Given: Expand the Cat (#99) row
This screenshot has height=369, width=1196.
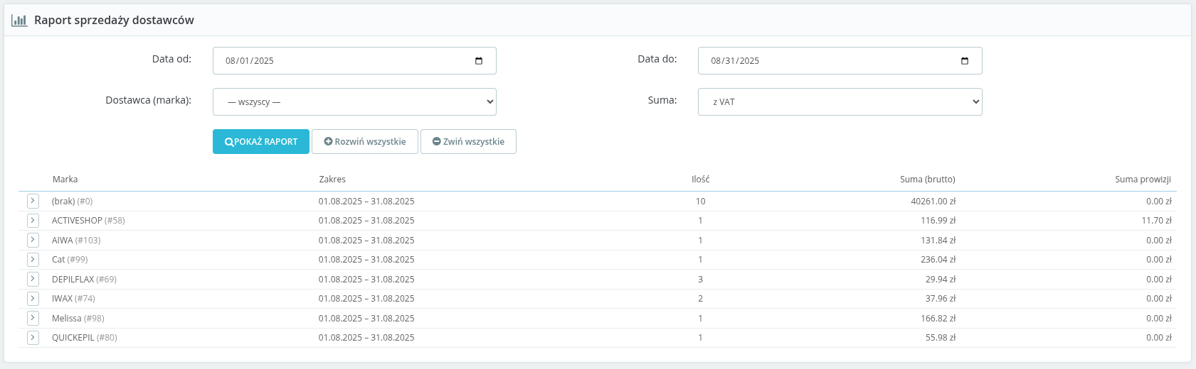Looking at the screenshot, I should (x=33, y=260).
